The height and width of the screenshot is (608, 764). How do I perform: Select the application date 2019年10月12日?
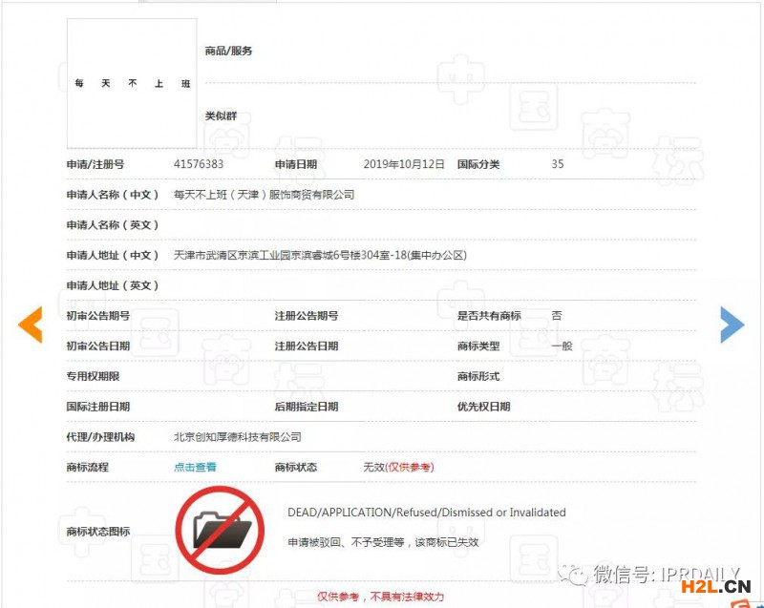tap(404, 164)
